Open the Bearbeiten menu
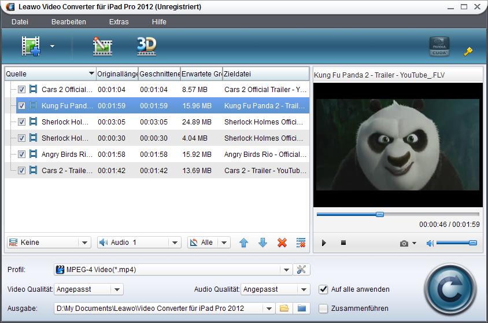 pyautogui.click(x=68, y=22)
